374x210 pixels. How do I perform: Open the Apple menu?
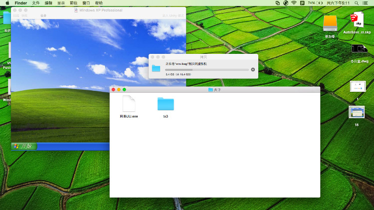coord(7,3)
